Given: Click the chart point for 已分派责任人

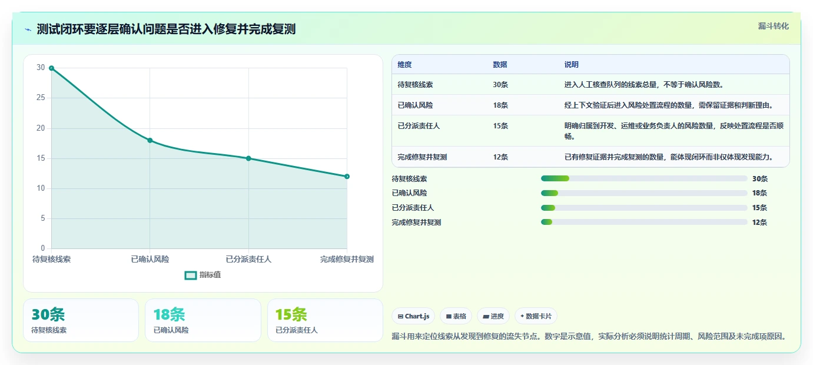Looking at the screenshot, I should click(x=248, y=158).
